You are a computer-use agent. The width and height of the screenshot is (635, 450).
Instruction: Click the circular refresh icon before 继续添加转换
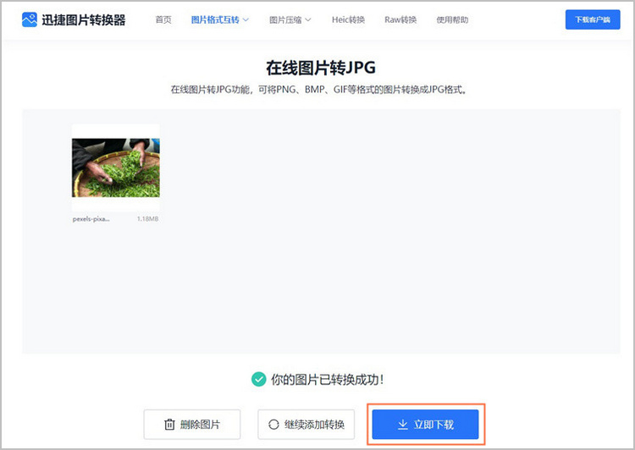pyautogui.click(x=273, y=425)
